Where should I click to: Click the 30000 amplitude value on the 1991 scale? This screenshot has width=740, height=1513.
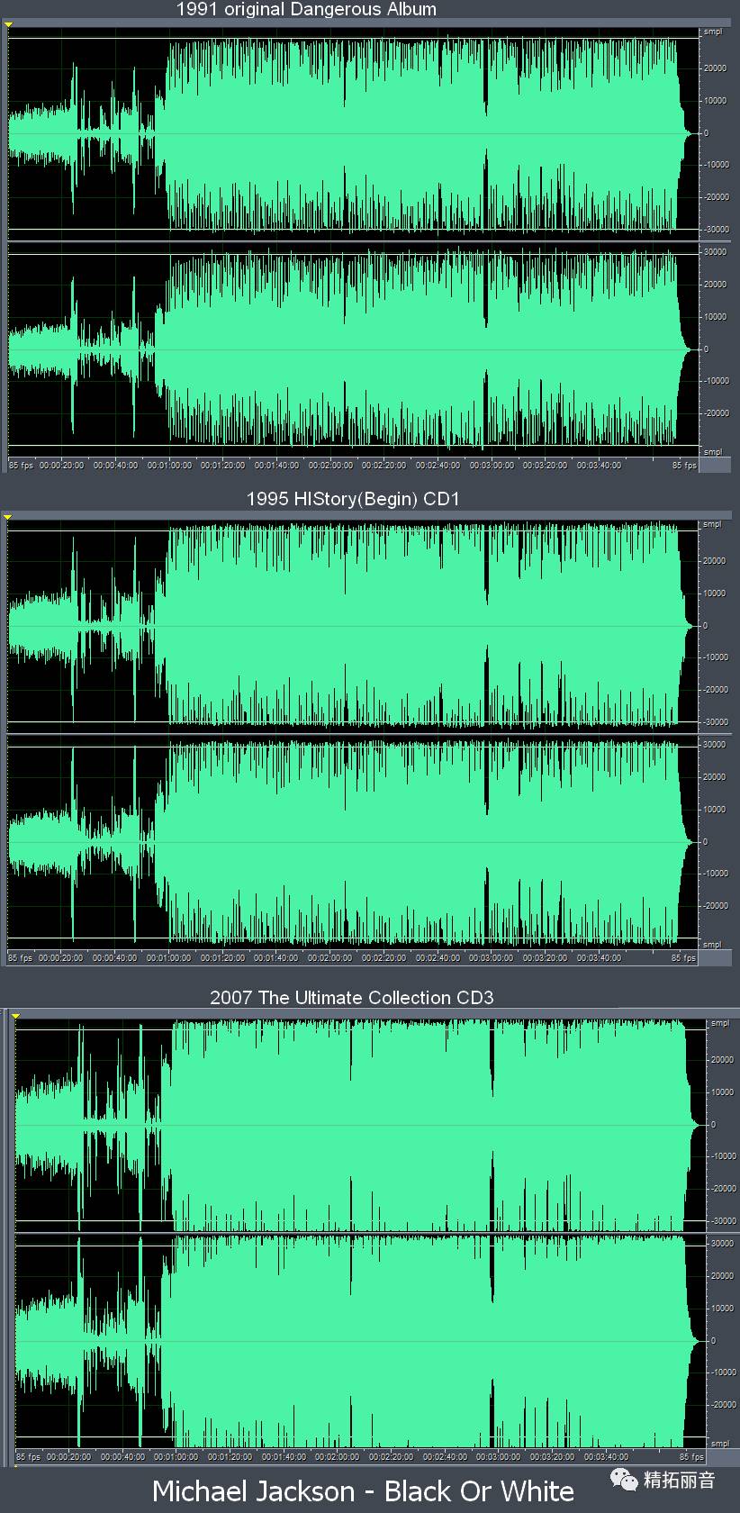point(717,252)
